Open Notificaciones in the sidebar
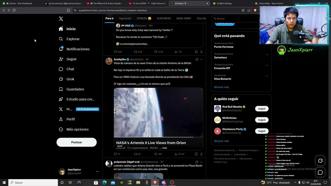The image size is (331, 186). tap(74, 49)
